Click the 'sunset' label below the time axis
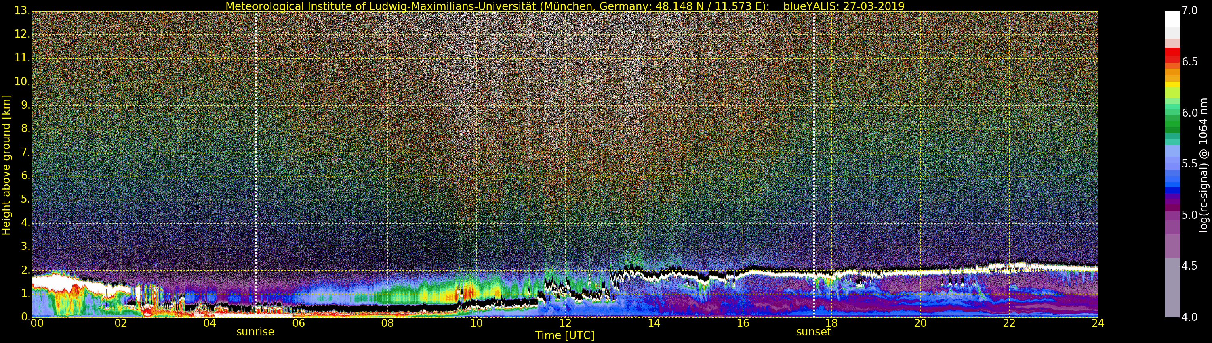Viewport: 1212px width, 343px height. click(x=814, y=332)
